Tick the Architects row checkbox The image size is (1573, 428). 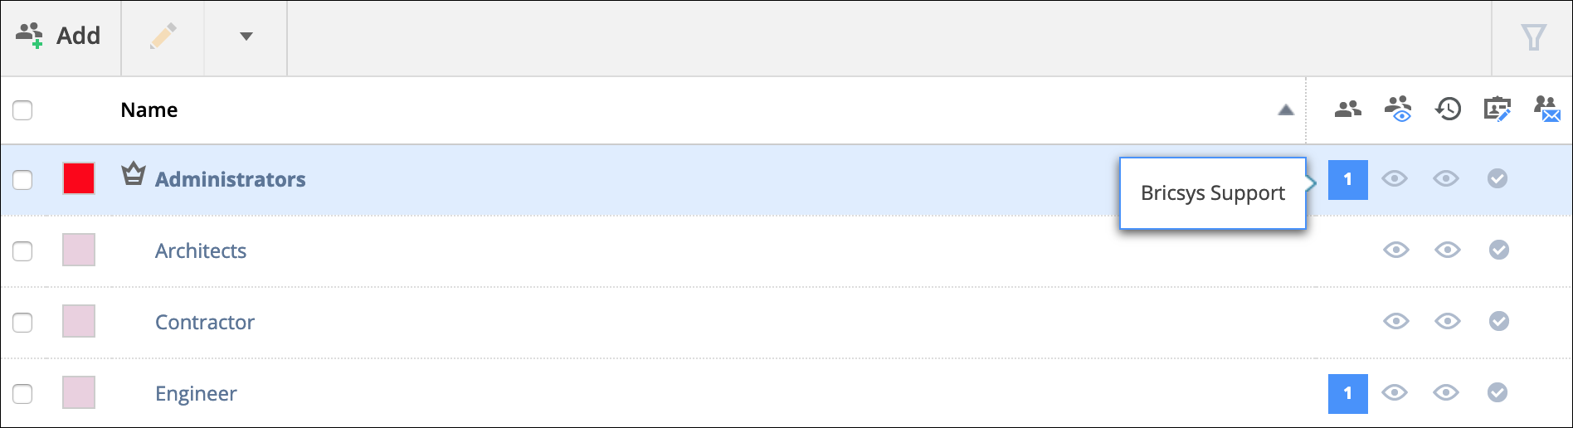pos(22,250)
